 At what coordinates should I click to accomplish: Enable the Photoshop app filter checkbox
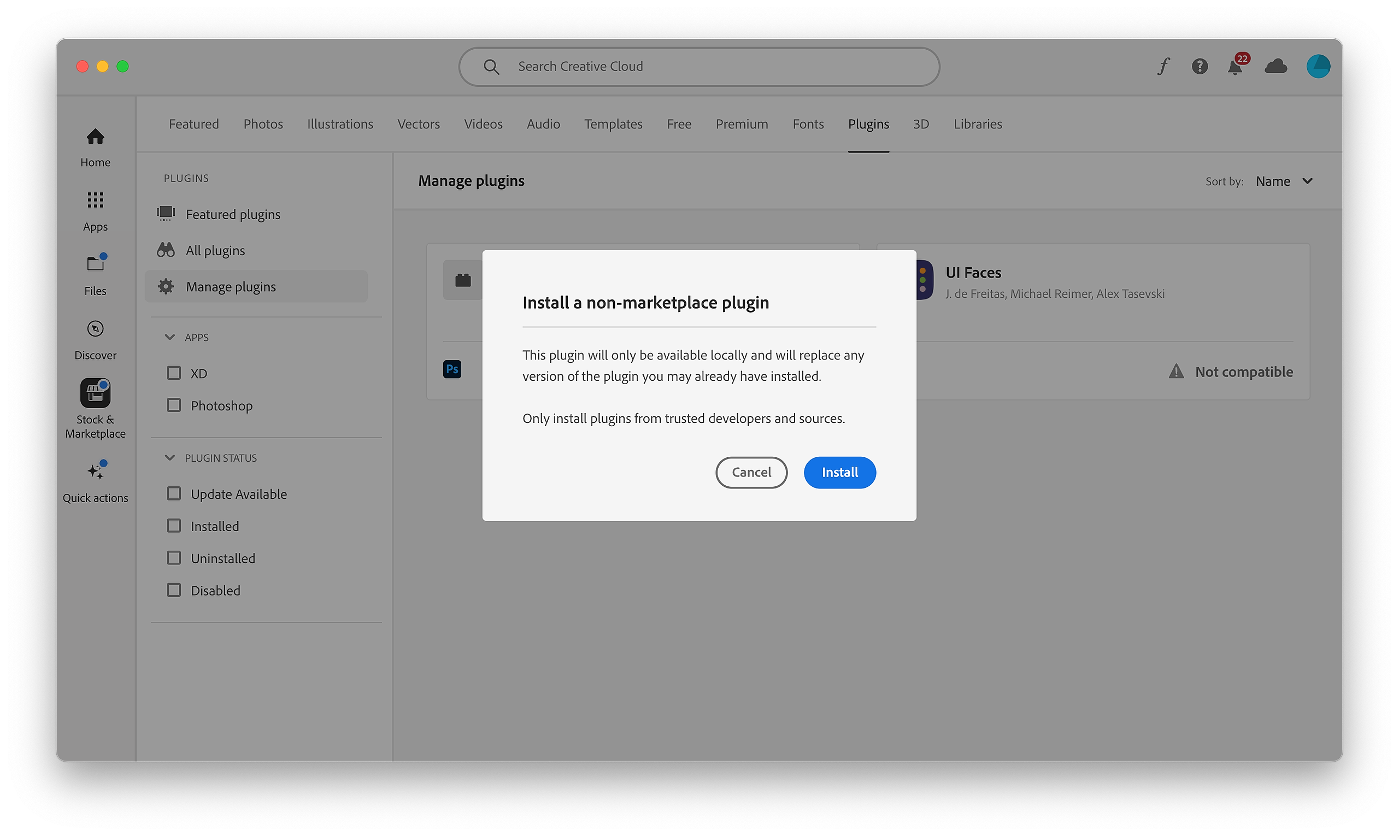[174, 405]
